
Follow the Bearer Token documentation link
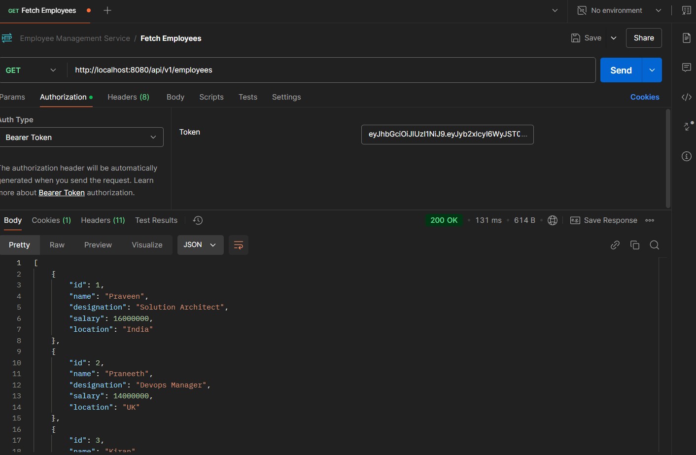pyautogui.click(x=62, y=193)
